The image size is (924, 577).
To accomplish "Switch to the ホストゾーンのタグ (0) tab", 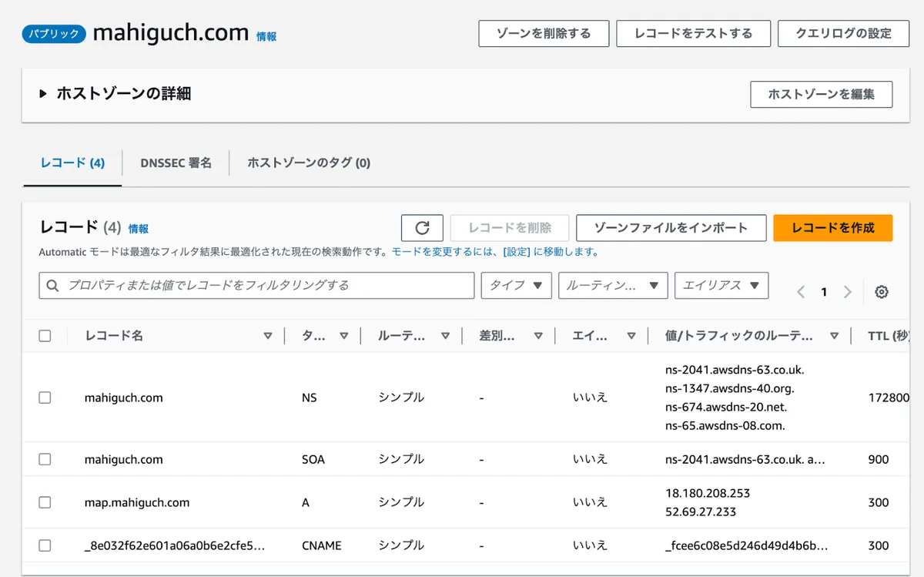I will tap(309, 163).
